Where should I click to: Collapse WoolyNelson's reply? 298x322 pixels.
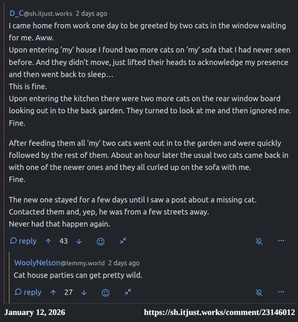128,292
